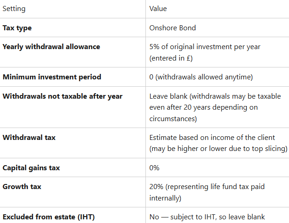Screen dimensions: 289x223
Task: Click the "(entered in £)" note
Action: tap(172, 58)
